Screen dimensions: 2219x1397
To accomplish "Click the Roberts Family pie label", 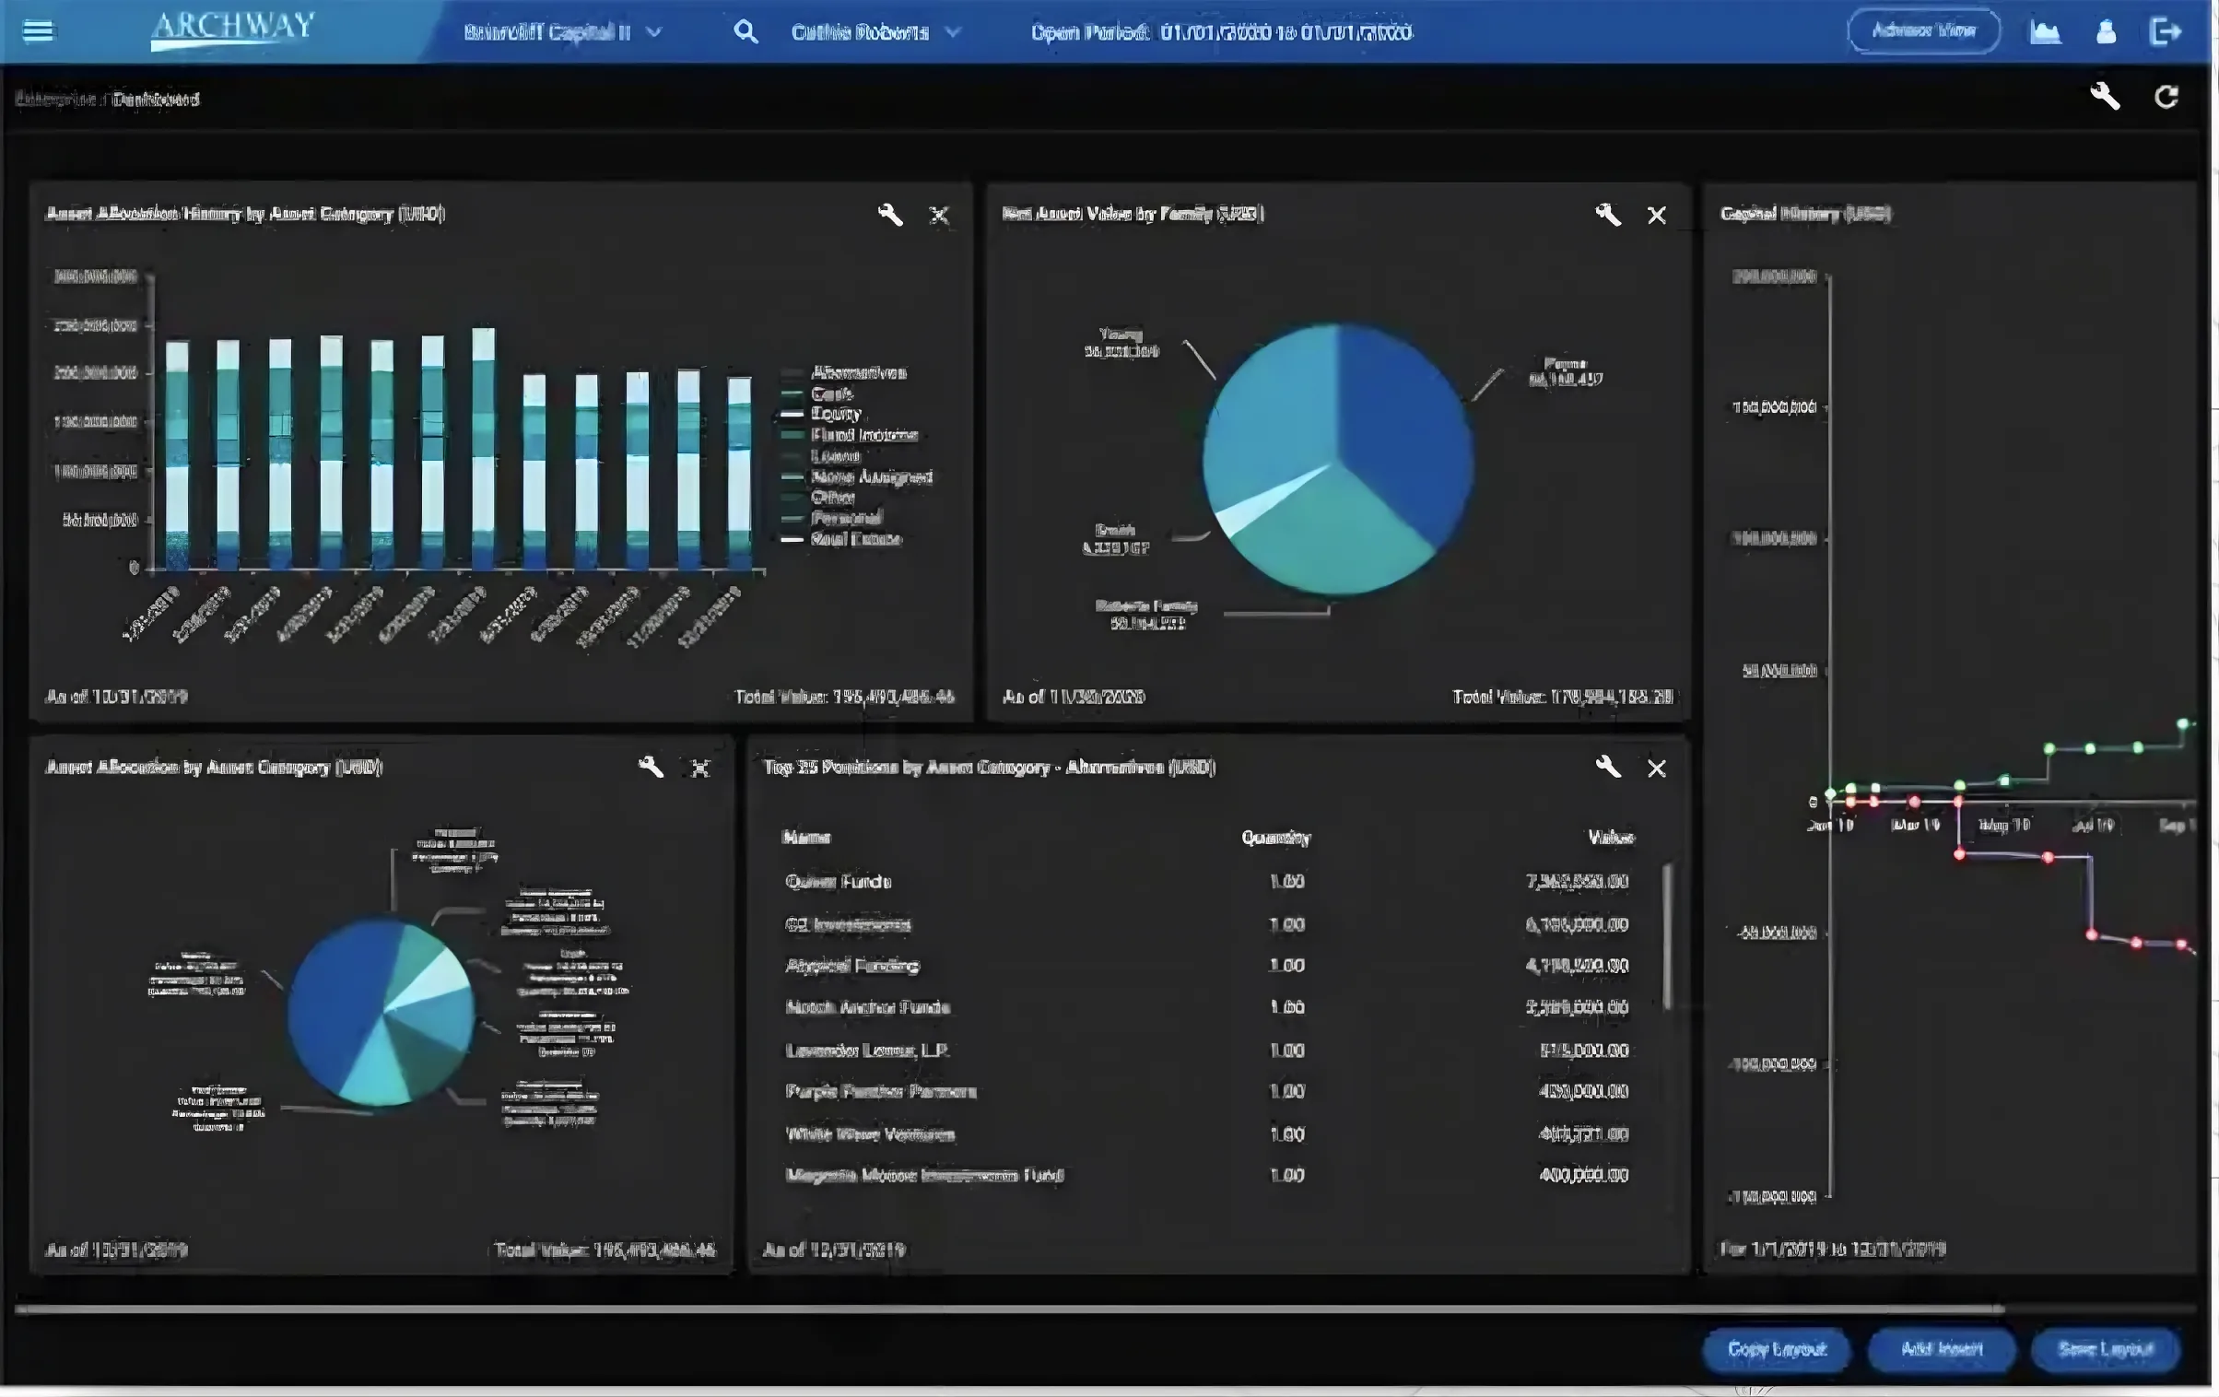I will point(1146,614).
